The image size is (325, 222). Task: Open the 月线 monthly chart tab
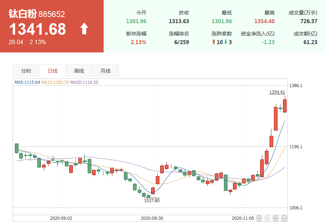point(105,71)
